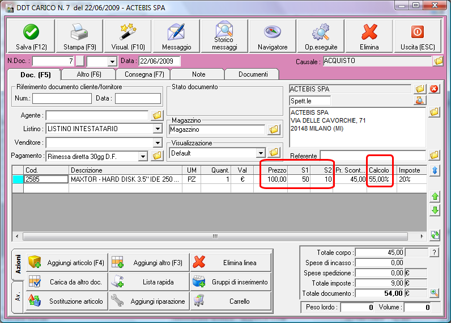
Task: Expand the Visualizzazione Default dropdown
Action: coord(261,153)
